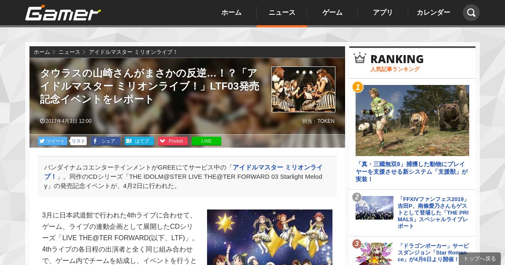
Task: Click the crown icon beside RANKING heading
Action: (x=360, y=58)
